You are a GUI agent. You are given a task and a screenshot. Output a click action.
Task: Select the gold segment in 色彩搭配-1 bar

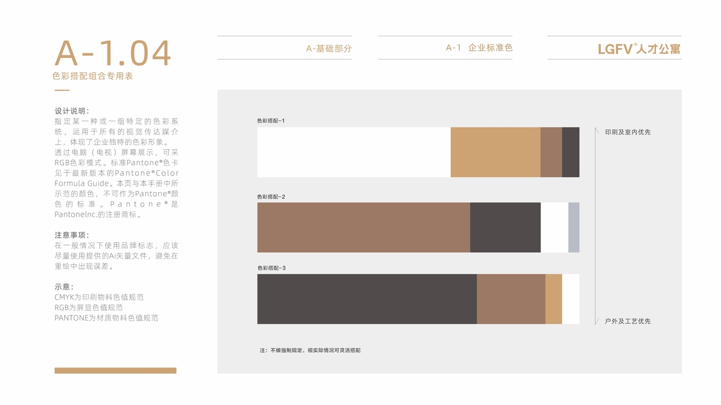pos(496,152)
